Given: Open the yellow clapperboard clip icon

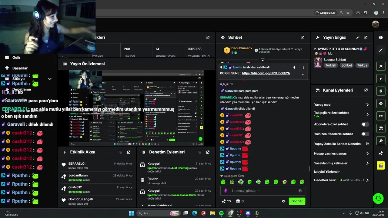Looking at the screenshot, I should point(381,165).
